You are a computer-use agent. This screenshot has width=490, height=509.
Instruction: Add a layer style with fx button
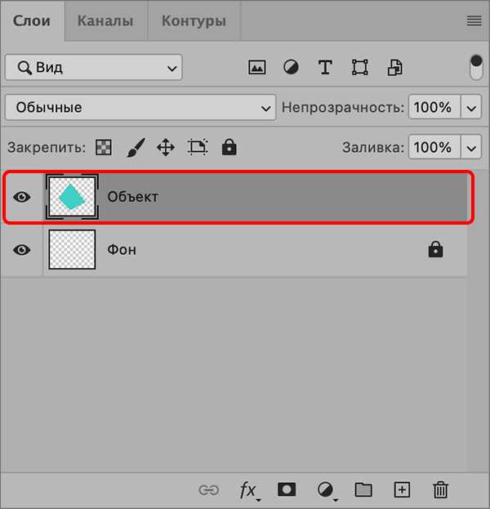pyautogui.click(x=247, y=489)
